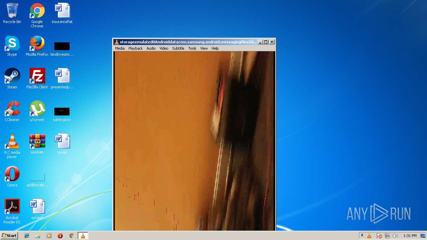Image resolution: width=427 pixels, height=240 pixels.
Task: Open the View menu
Action: (x=204, y=48)
